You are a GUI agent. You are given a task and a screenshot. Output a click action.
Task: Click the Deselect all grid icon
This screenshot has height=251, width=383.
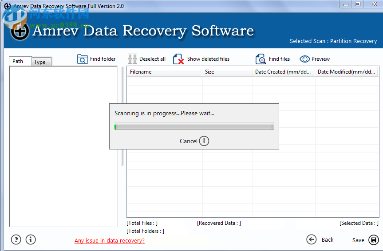point(132,59)
